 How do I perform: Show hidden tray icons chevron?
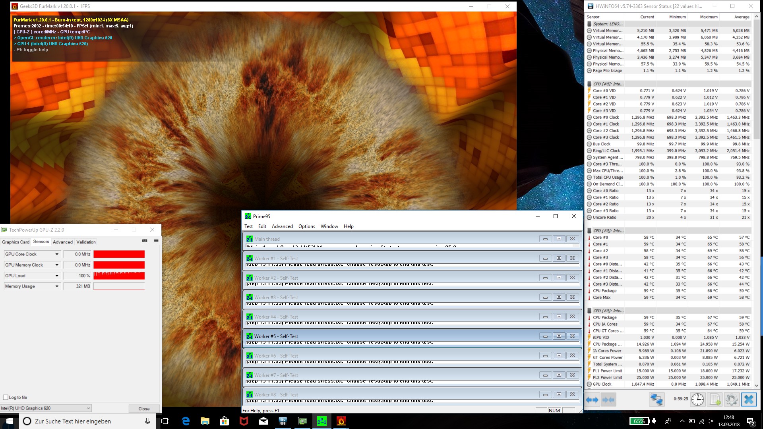pos(682,421)
